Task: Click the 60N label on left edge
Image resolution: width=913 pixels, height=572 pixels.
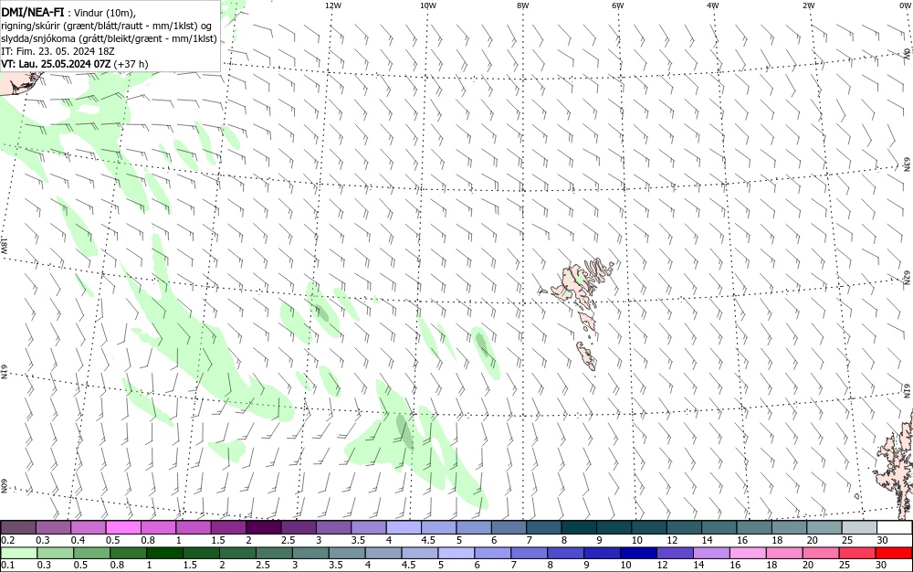Action: [x=4, y=487]
